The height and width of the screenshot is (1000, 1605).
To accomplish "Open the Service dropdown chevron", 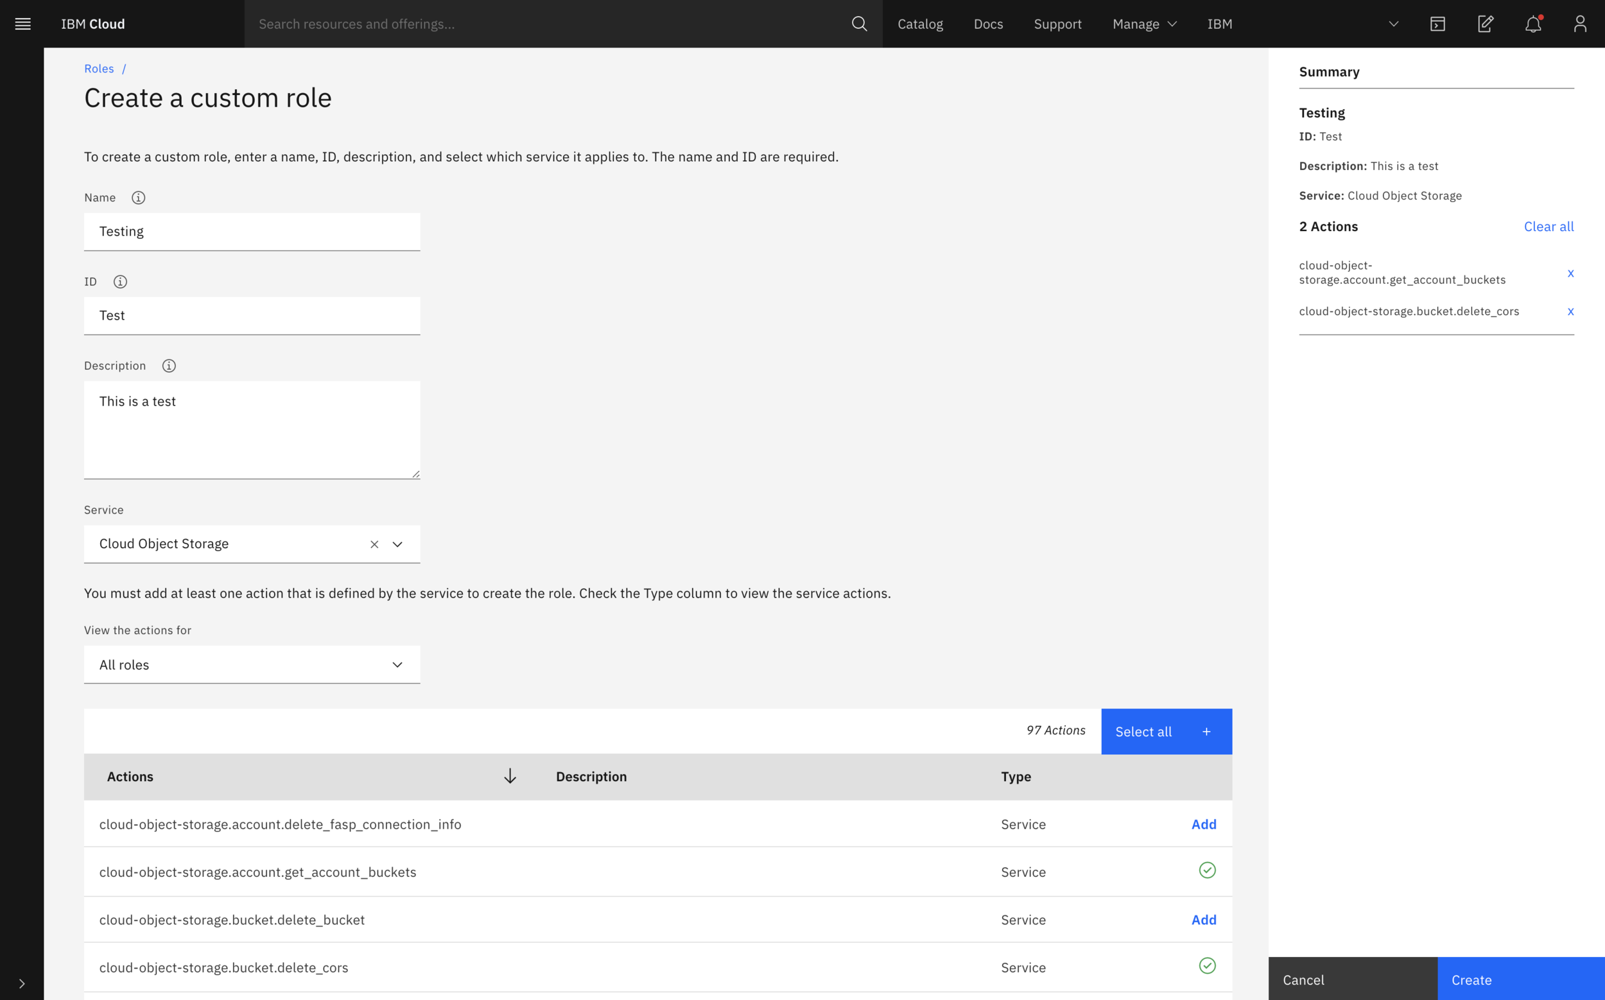I will click(x=397, y=544).
